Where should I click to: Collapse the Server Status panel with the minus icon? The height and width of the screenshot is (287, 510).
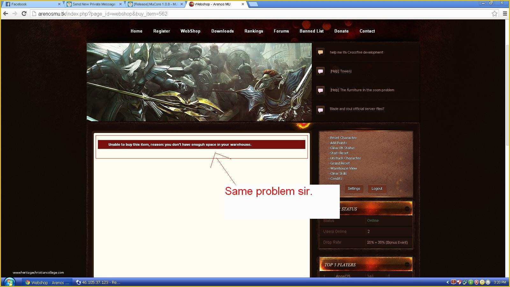point(407,209)
